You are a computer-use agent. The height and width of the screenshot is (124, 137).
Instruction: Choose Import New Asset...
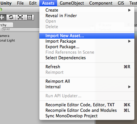pos(87,36)
